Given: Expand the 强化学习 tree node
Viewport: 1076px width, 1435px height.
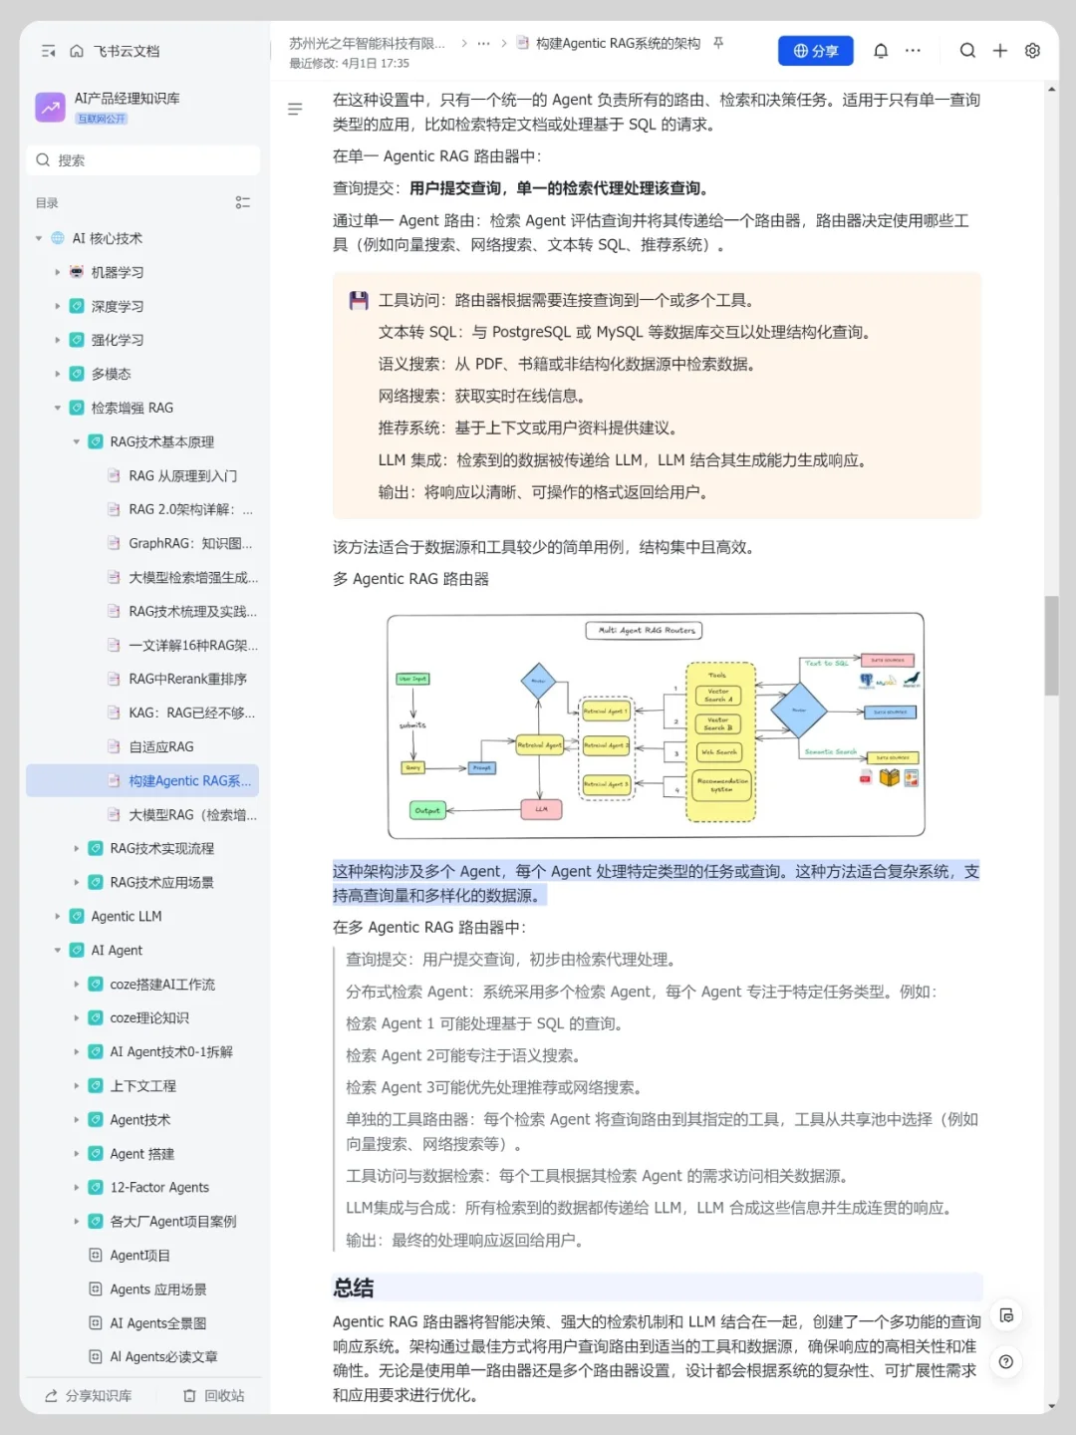Looking at the screenshot, I should 58,340.
